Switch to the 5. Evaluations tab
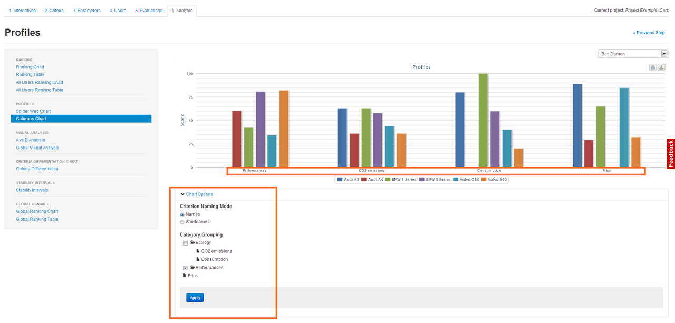Screen dimensions: 675x323 pyautogui.click(x=148, y=11)
